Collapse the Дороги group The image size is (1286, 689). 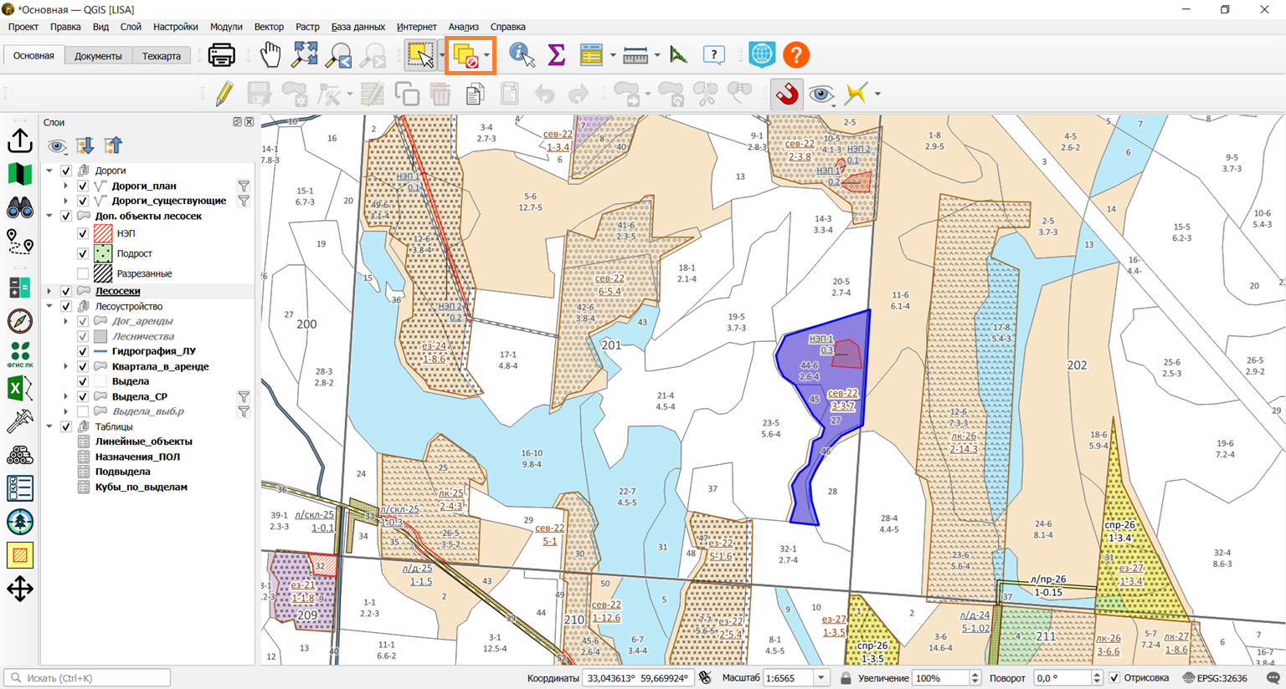50,171
